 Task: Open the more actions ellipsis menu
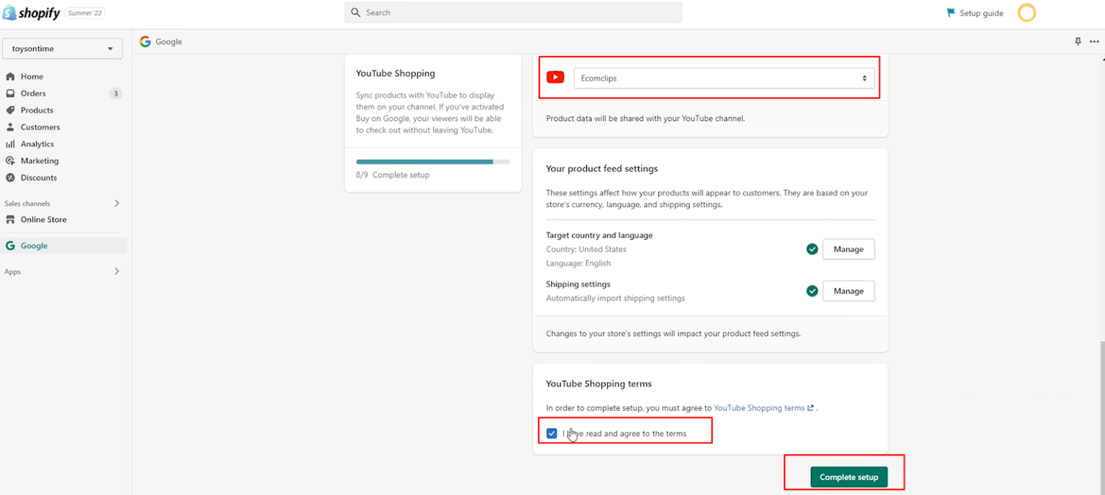click(x=1093, y=42)
